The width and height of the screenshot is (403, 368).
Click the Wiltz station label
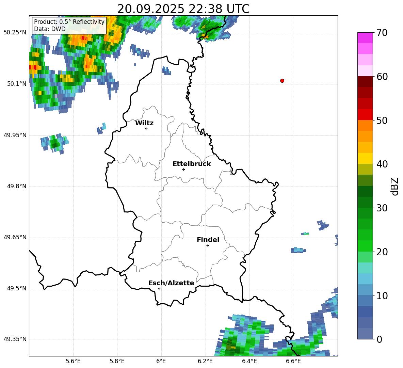[144, 123]
